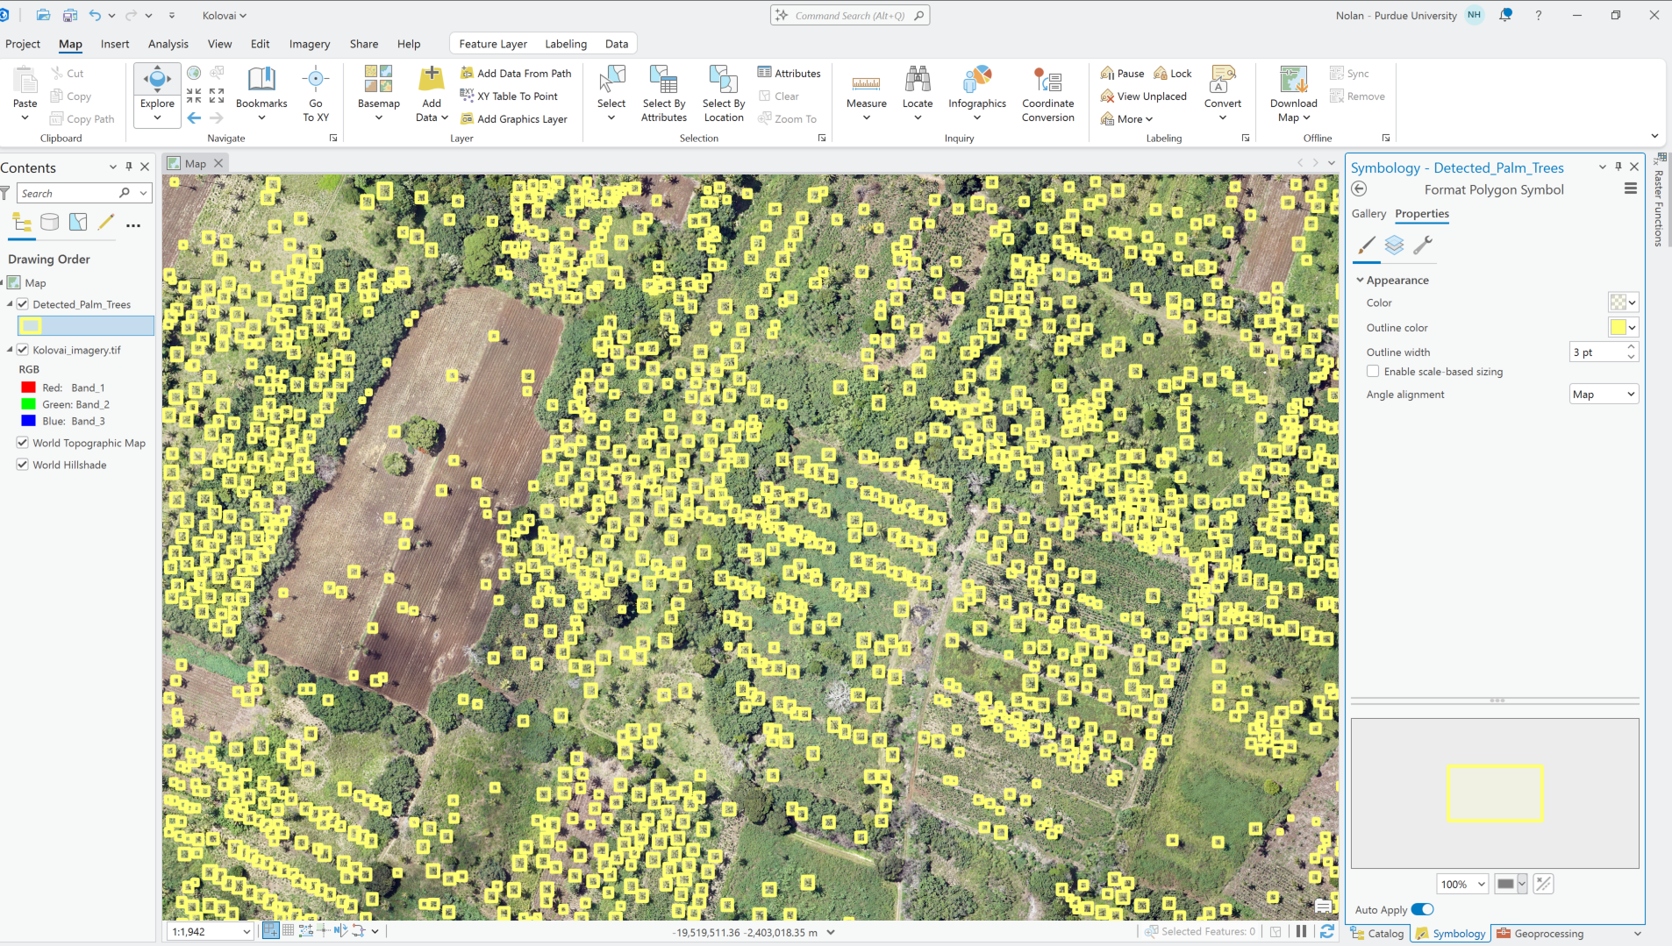The width and height of the screenshot is (1672, 946).
Task: Click the Command Search box
Action: click(850, 16)
